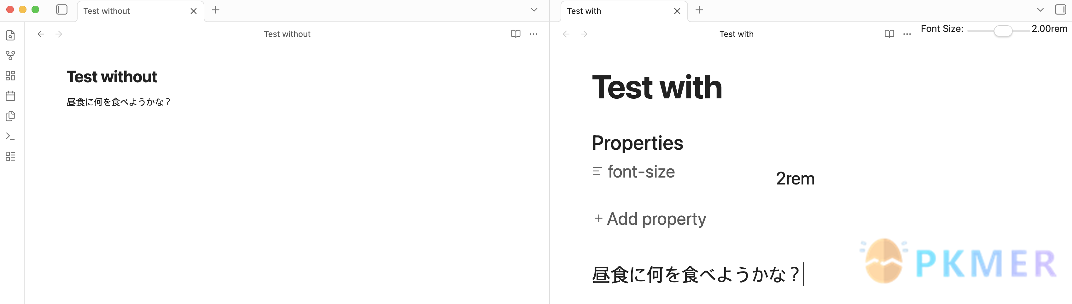Navigate forward in Test without pane
1072x304 pixels.
point(59,34)
